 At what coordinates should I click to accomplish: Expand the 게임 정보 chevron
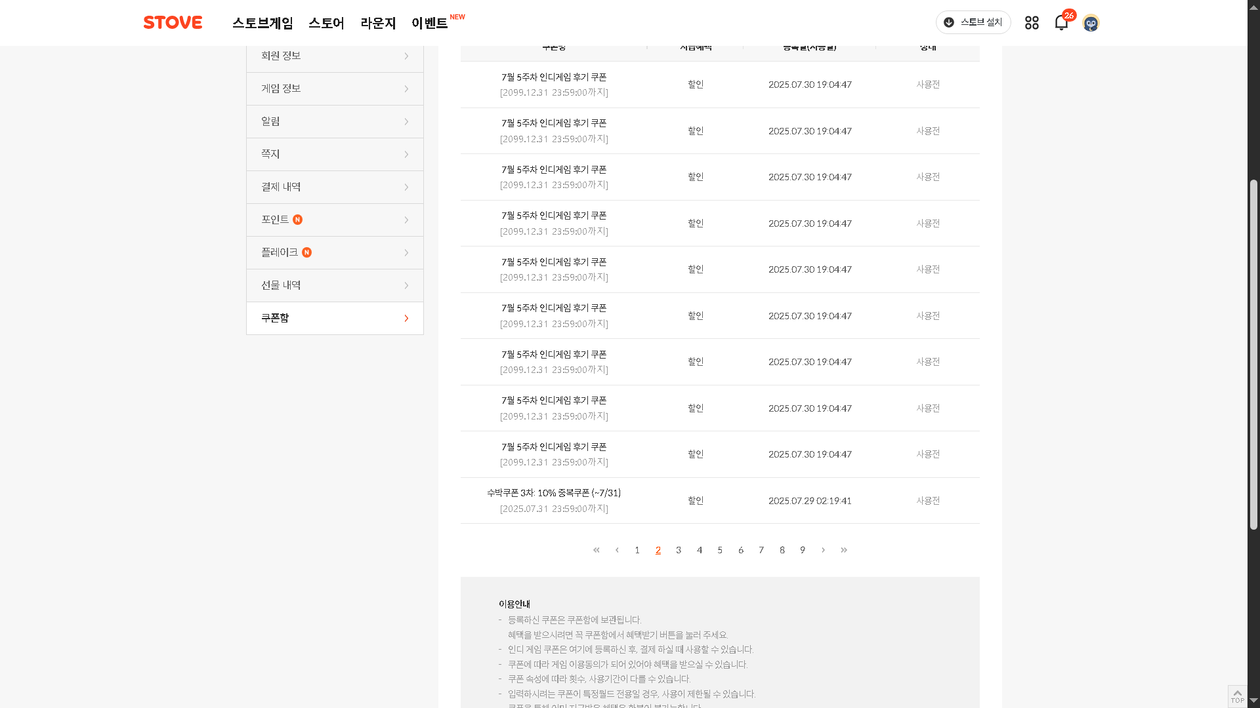(x=406, y=89)
